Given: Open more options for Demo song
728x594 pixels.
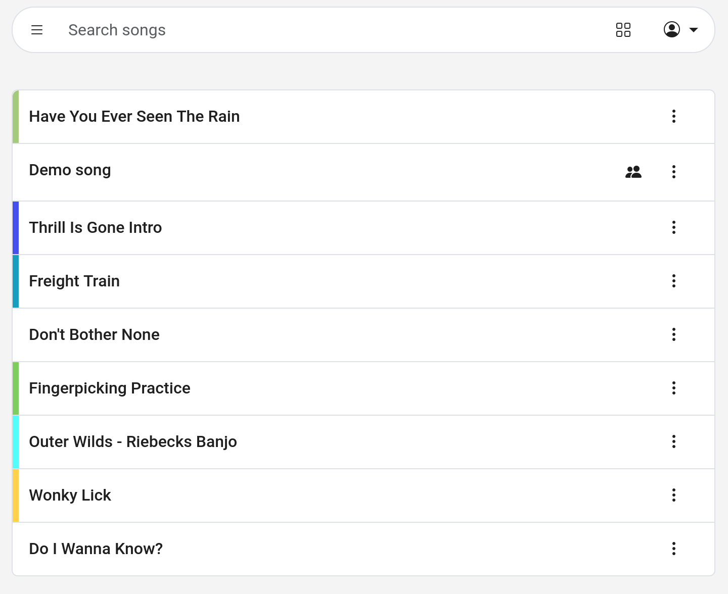Looking at the screenshot, I should click(x=674, y=172).
